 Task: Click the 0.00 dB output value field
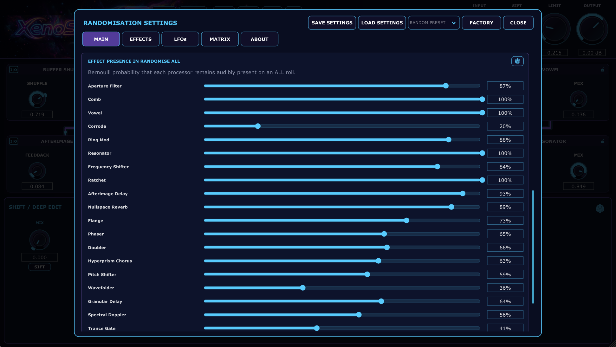coord(592,53)
